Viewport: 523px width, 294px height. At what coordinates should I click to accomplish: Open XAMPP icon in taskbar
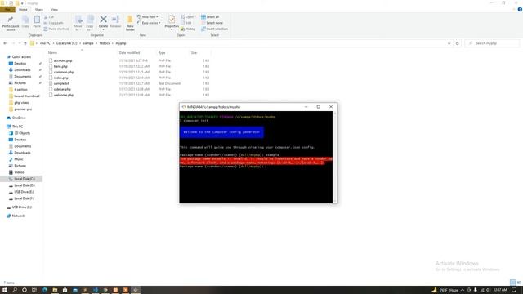(x=125, y=290)
